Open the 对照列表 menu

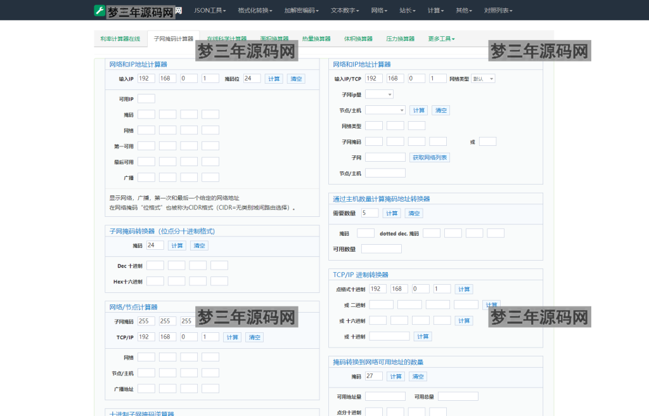tap(498, 10)
